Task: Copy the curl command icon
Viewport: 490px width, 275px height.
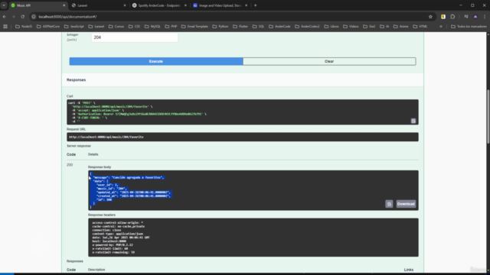Action: click(x=413, y=121)
